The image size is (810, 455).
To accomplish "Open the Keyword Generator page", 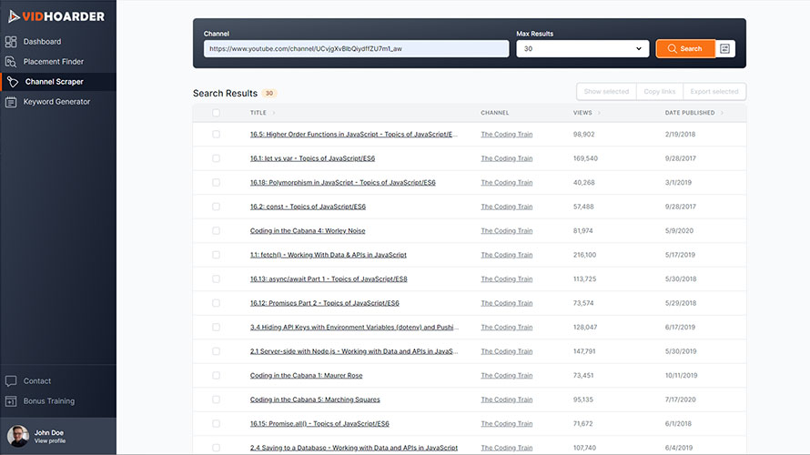I will point(58,102).
